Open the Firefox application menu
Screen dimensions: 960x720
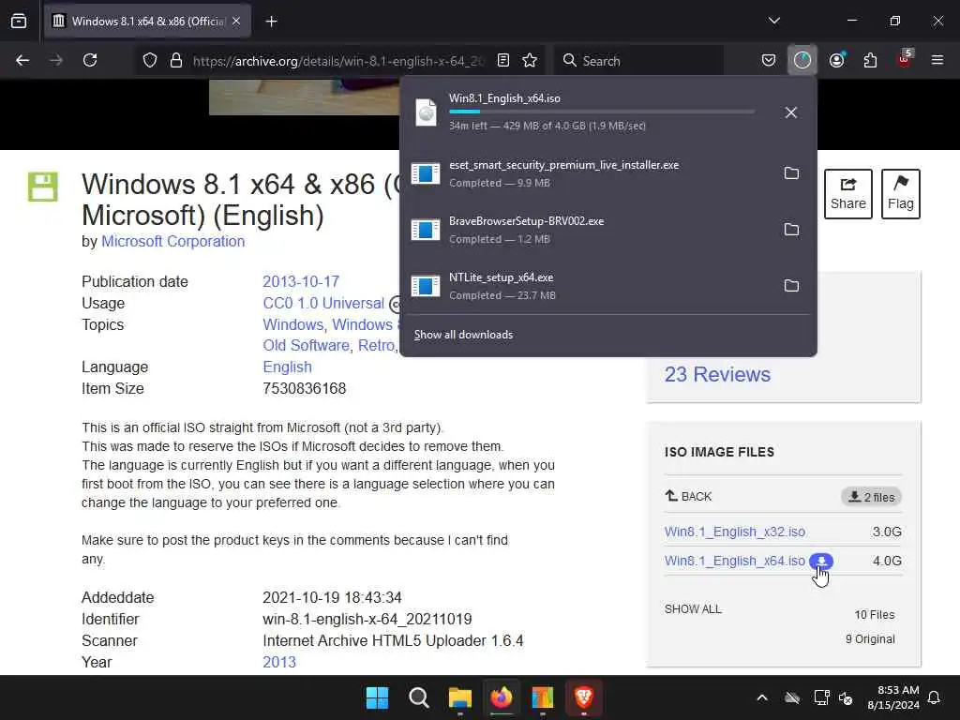(x=937, y=60)
